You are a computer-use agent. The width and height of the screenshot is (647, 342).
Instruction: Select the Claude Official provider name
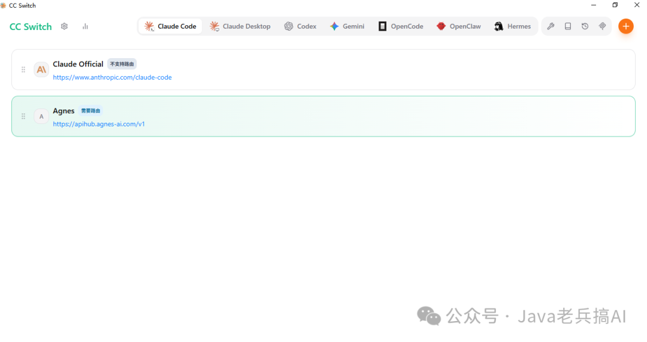click(78, 64)
